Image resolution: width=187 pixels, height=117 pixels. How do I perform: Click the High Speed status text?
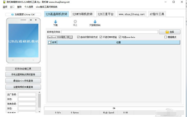(109, 113)
